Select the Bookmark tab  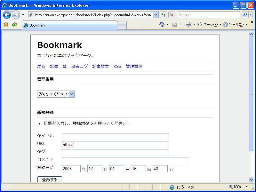pyautogui.click(x=69, y=25)
